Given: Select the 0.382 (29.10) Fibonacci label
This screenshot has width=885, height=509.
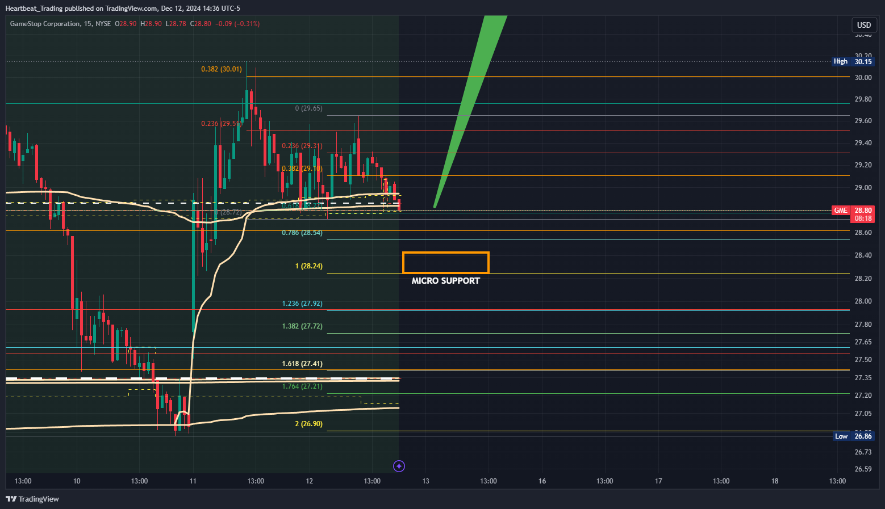Looking at the screenshot, I should click(302, 169).
